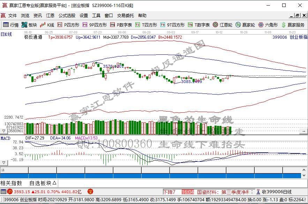This screenshot has width=308, height=204.
Task: Open the 设置 menu
Action: pyautogui.click(x=84, y=15)
